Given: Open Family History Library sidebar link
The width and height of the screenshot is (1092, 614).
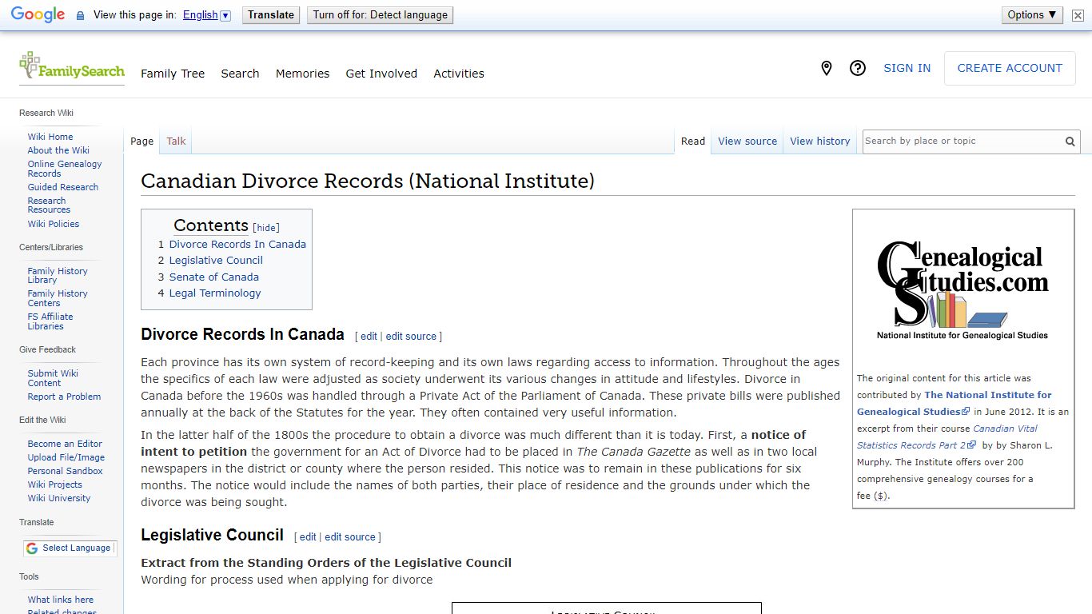Looking at the screenshot, I should [58, 276].
